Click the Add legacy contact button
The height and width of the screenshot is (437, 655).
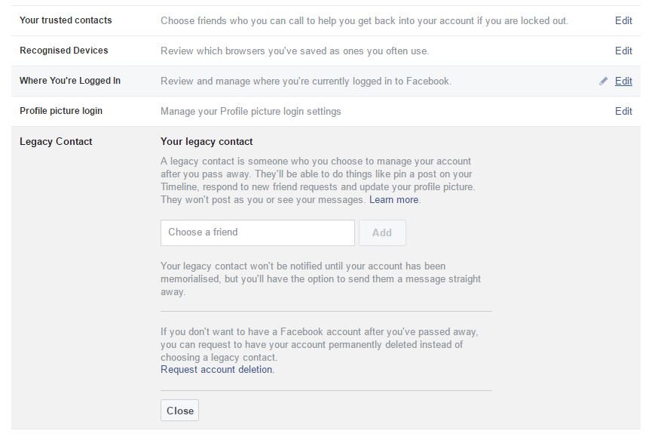click(382, 232)
